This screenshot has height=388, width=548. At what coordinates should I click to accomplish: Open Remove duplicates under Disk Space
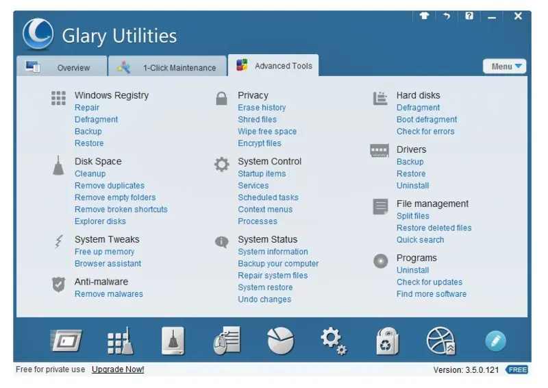pos(110,185)
